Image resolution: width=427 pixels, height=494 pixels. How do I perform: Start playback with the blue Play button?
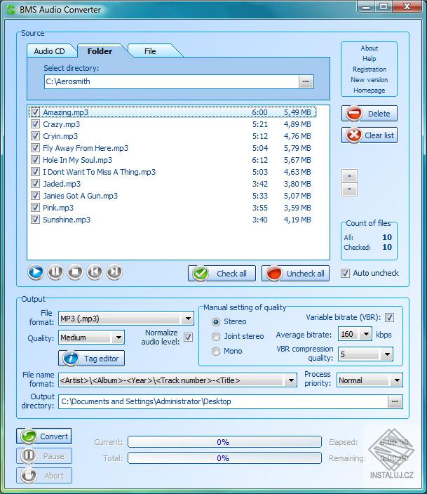(36, 272)
